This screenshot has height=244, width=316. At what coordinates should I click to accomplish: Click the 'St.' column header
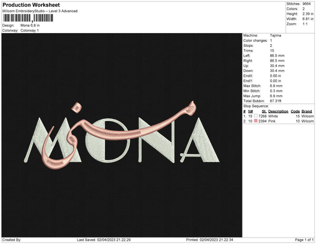(x=264, y=111)
